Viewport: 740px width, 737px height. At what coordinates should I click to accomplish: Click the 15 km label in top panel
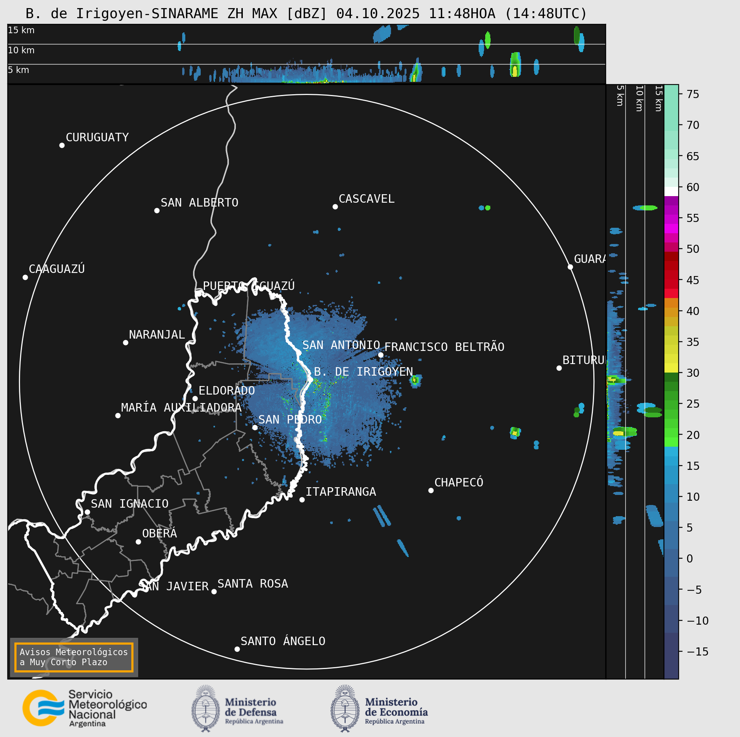pos(21,30)
